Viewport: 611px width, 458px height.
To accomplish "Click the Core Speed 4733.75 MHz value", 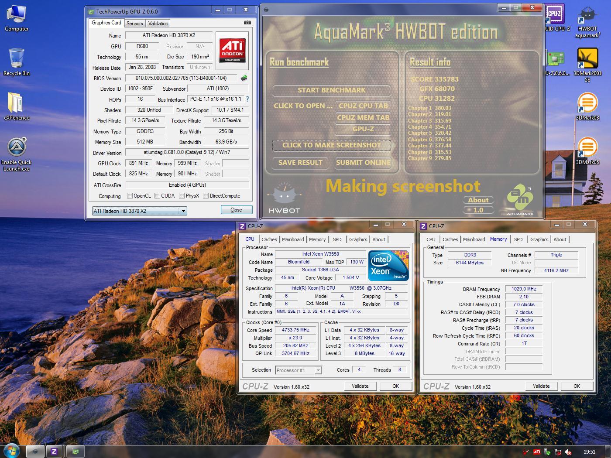I will coord(295,330).
